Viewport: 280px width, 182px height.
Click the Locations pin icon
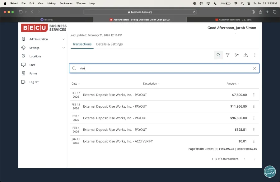coord(23,56)
